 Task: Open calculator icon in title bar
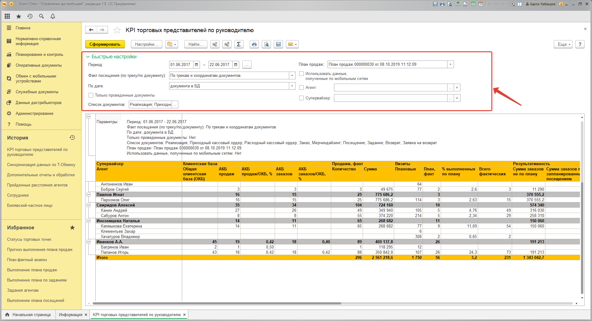click(473, 4)
